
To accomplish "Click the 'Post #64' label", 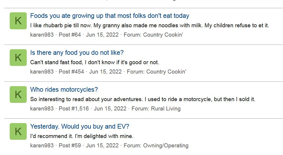I will 70,35.
